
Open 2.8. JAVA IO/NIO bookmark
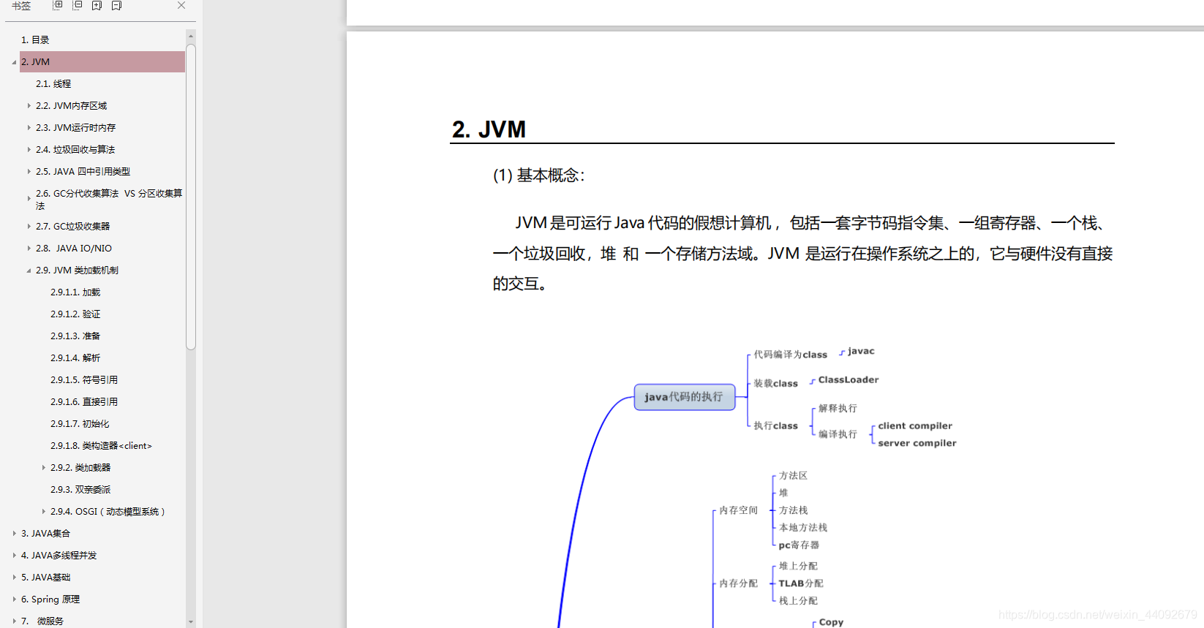73,249
